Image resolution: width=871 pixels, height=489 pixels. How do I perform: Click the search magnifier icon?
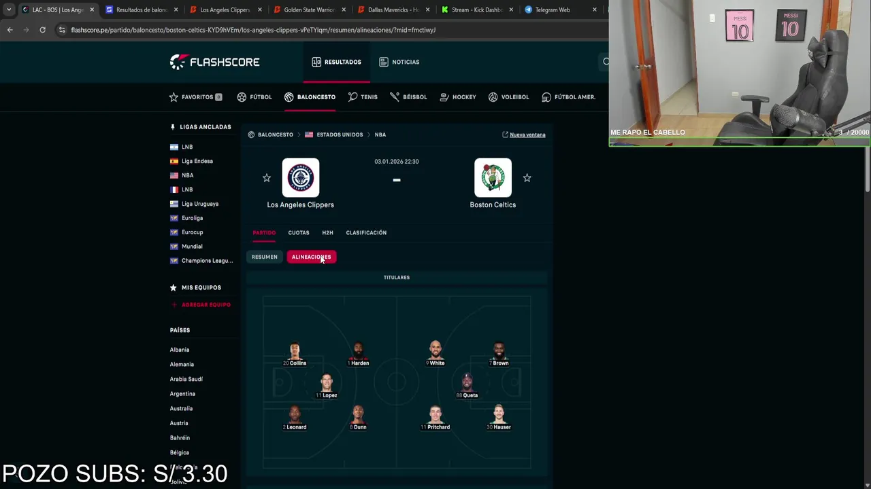[x=606, y=62]
